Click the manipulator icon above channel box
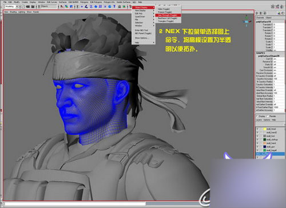The height and width of the screenshot is (208, 286). coord(279,13)
